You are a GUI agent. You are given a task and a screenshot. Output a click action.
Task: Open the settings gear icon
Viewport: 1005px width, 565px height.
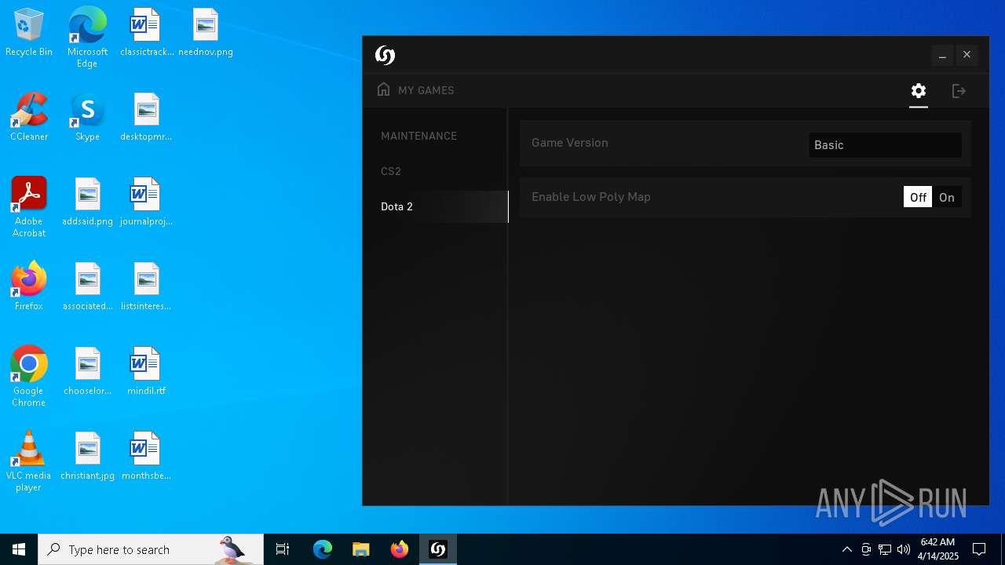tap(919, 91)
